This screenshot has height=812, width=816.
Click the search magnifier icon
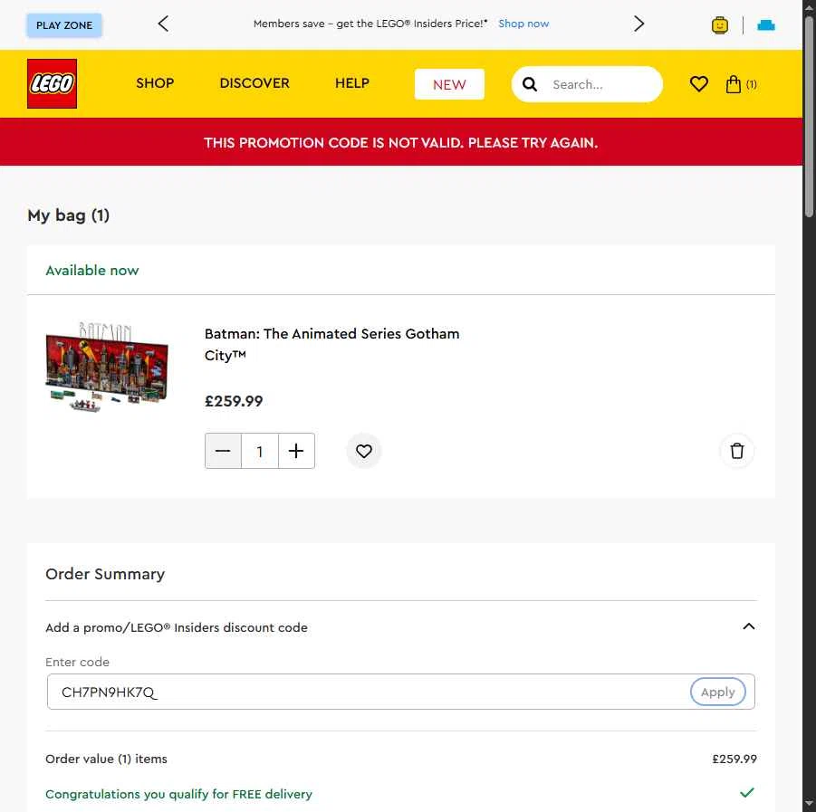[x=529, y=84]
